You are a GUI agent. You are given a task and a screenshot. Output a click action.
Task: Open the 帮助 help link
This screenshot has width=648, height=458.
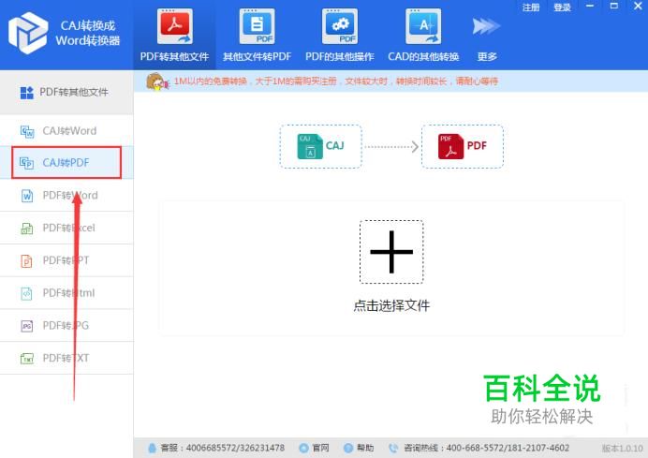click(x=365, y=448)
